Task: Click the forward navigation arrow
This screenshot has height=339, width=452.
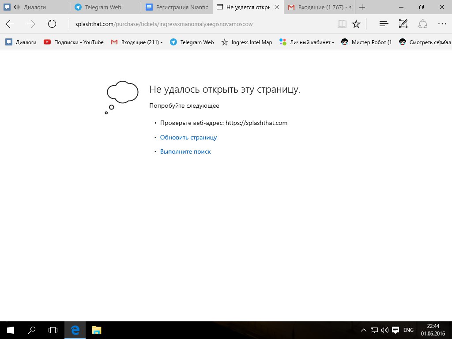Action: pos(31,24)
